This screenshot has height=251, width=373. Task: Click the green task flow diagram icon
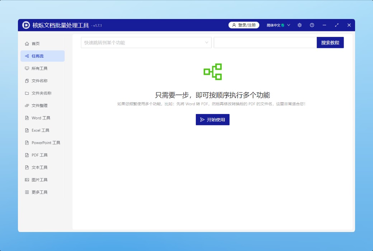pos(213,72)
